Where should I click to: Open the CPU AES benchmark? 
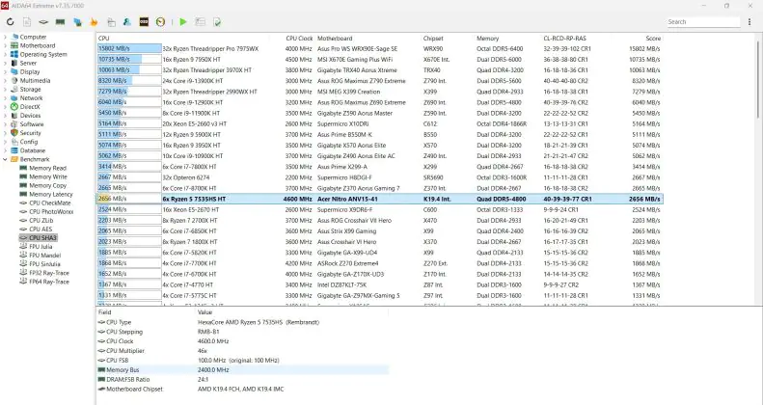41,229
